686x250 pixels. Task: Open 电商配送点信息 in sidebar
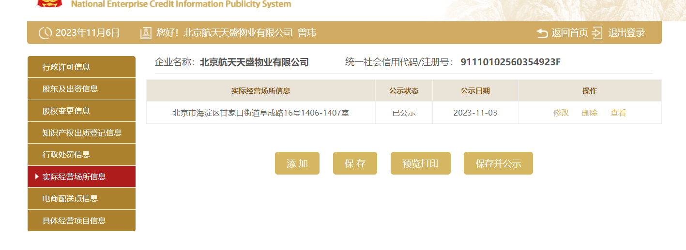[x=81, y=198]
